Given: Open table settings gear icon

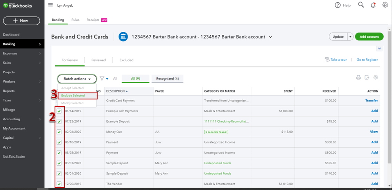Looking at the screenshot, I should click(376, 78).
